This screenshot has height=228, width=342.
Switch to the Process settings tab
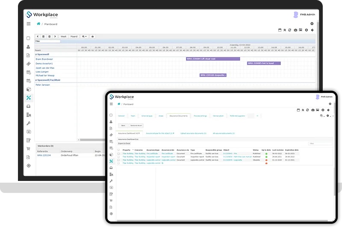coord(200,116)
